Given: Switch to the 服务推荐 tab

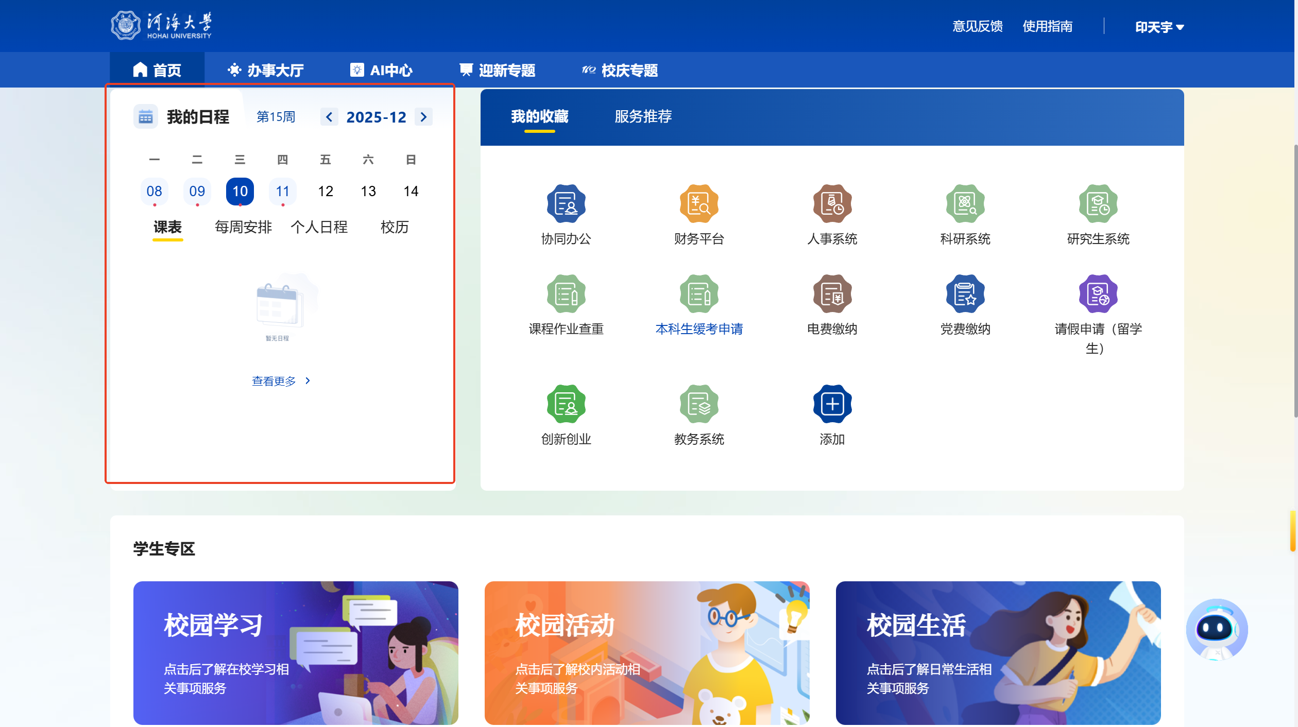Looking at the screenshot, I should [643, 117].
